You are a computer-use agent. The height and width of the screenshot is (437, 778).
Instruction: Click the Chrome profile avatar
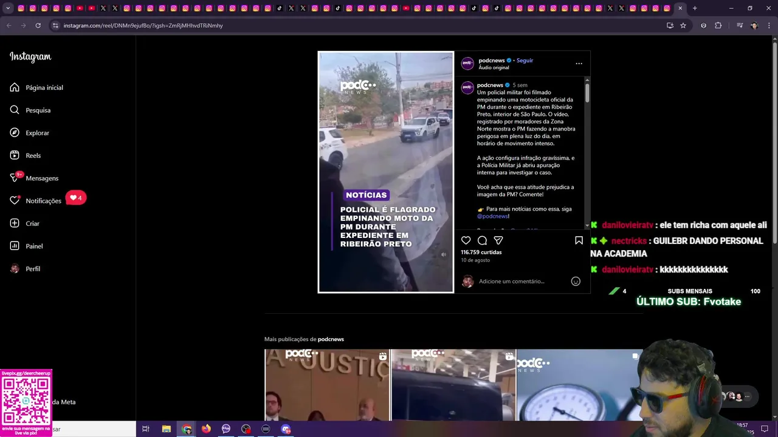(754, 25)
